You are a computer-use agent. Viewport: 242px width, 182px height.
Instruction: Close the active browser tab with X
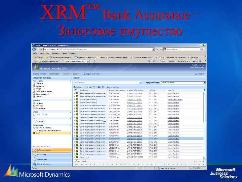click(x=88, y=62)
